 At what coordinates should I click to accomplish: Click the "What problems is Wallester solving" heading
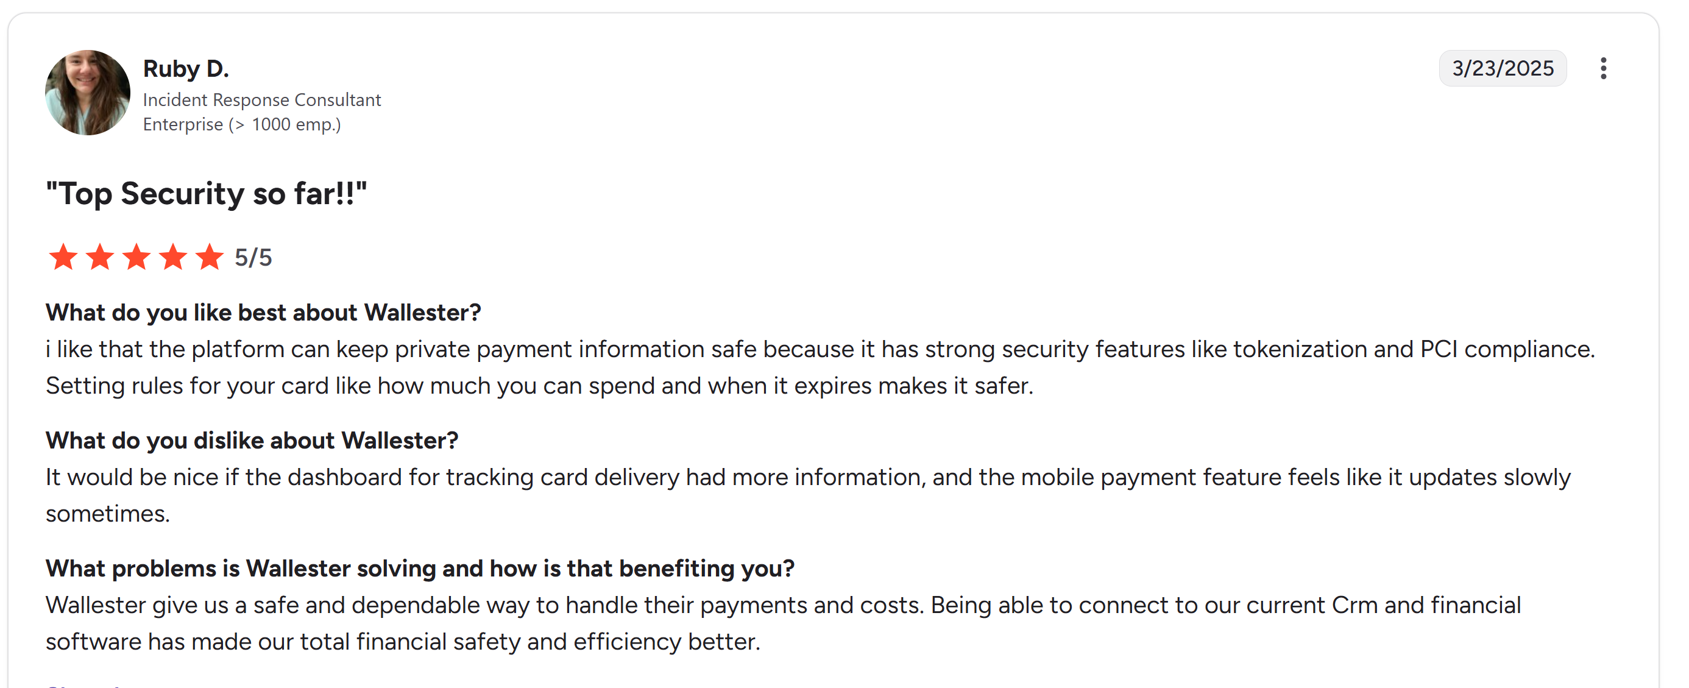pyautogui.click(x=420, y=569)
